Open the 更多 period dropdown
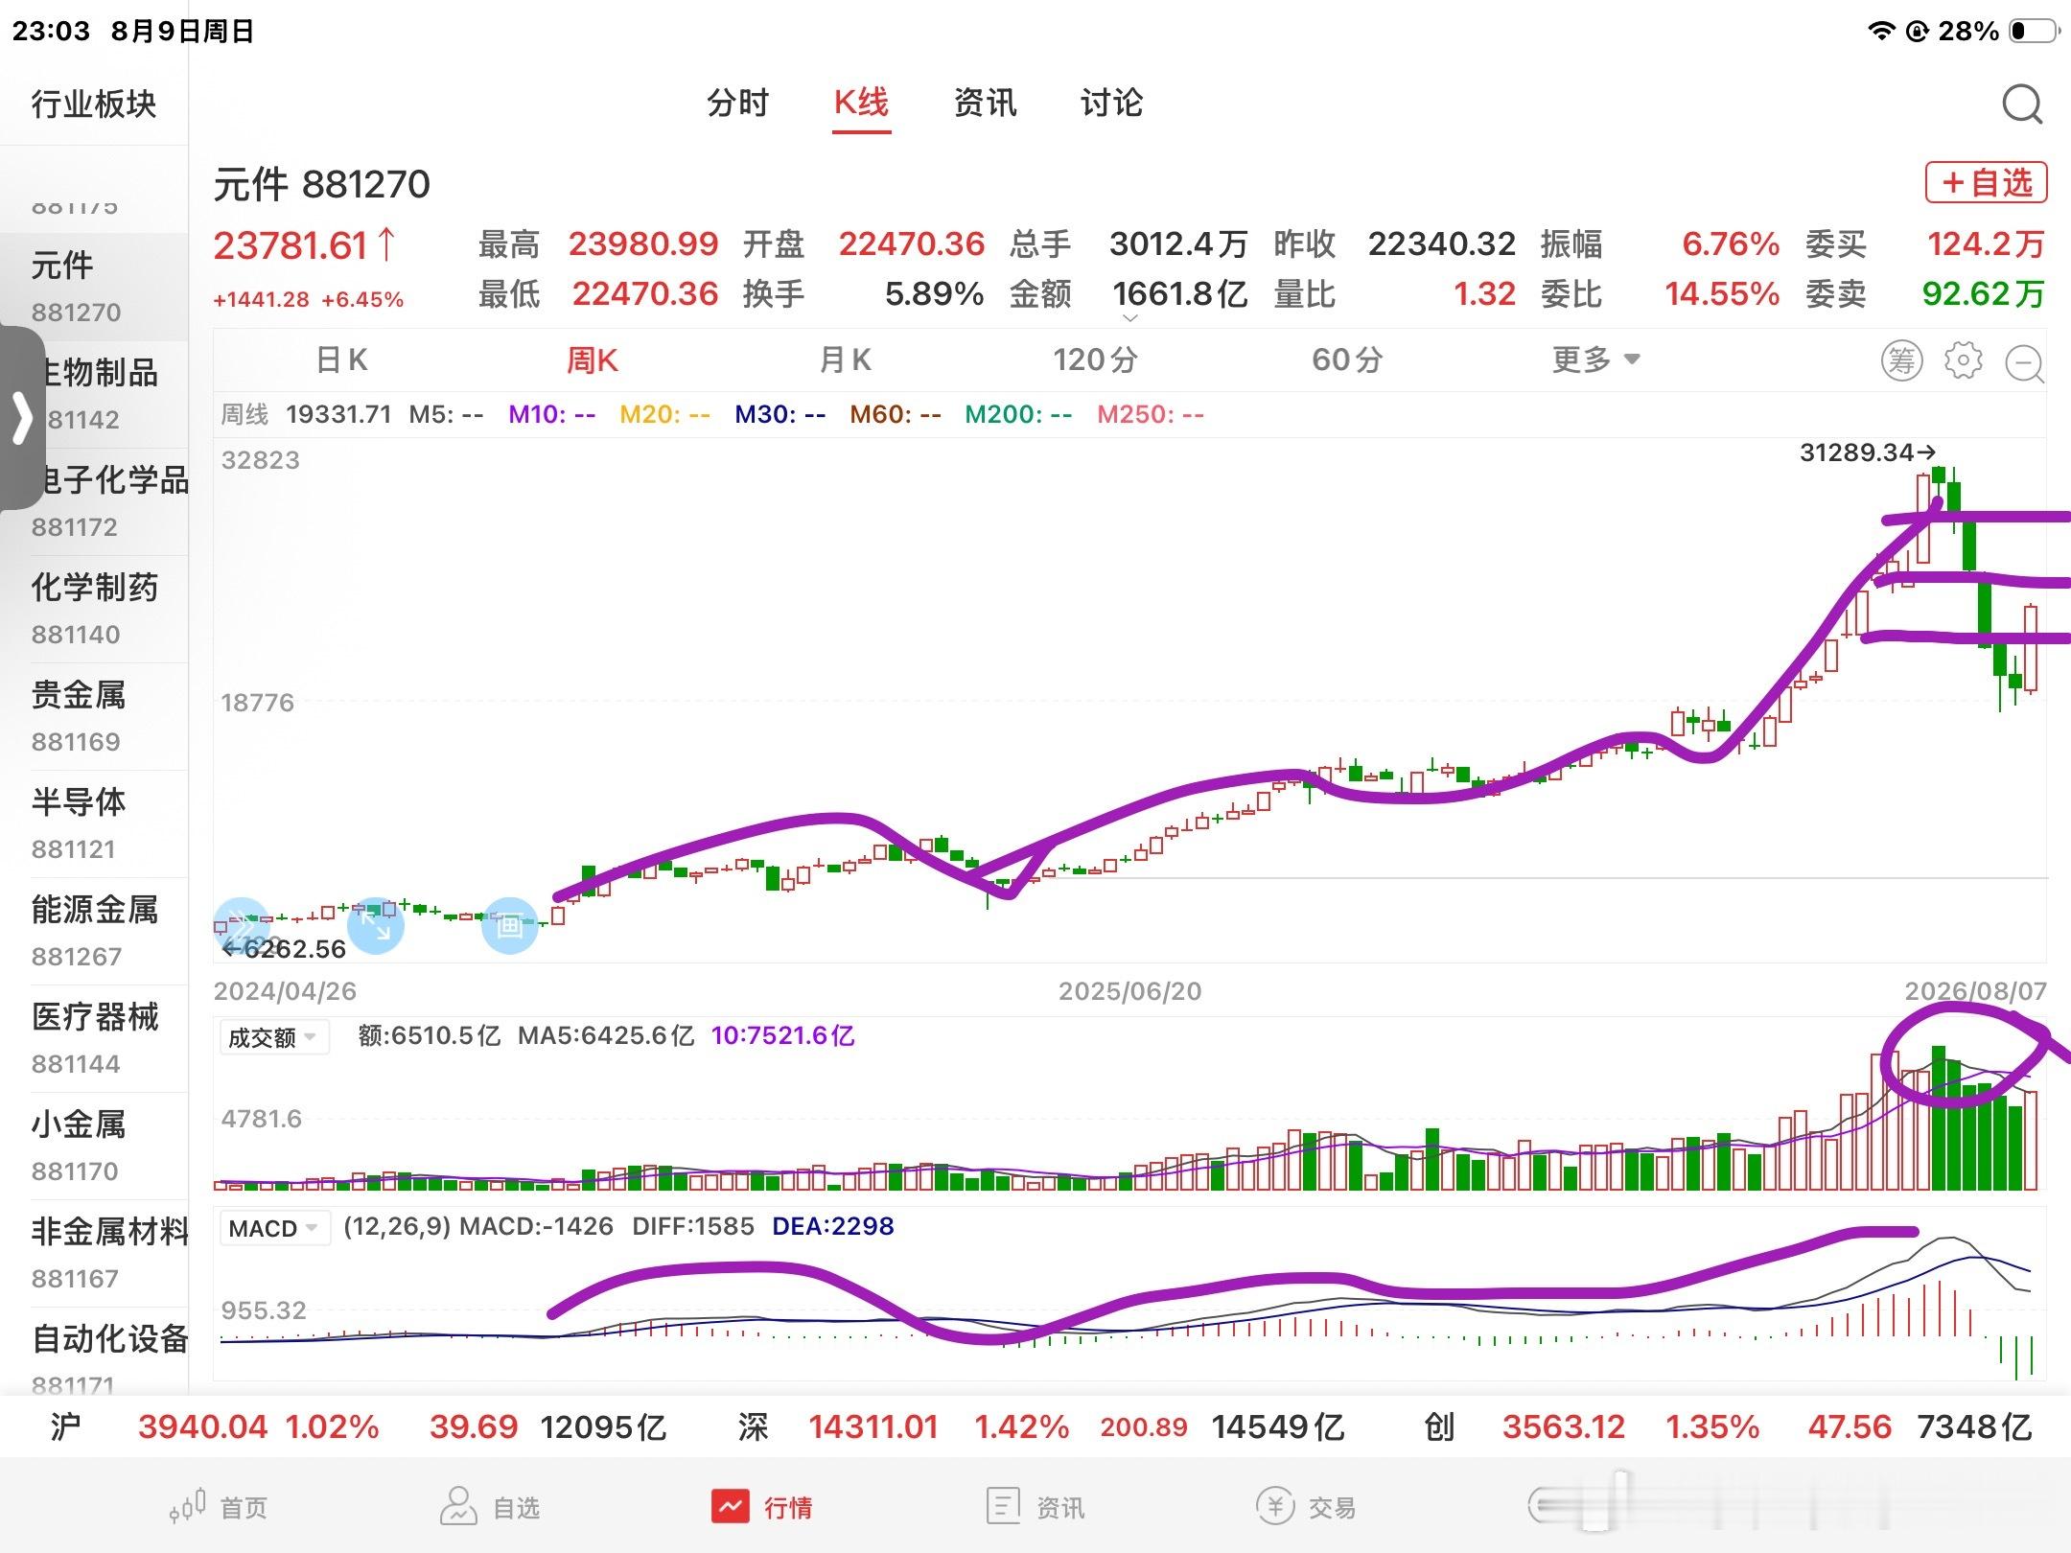This screenshot has height=1553, width=2071. (x=1596, y=360)
